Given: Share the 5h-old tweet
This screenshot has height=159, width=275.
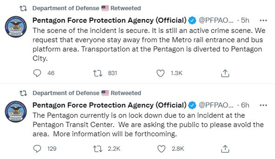Looking at the screenshot, I should pyautogui.click(x=225, y=73).
